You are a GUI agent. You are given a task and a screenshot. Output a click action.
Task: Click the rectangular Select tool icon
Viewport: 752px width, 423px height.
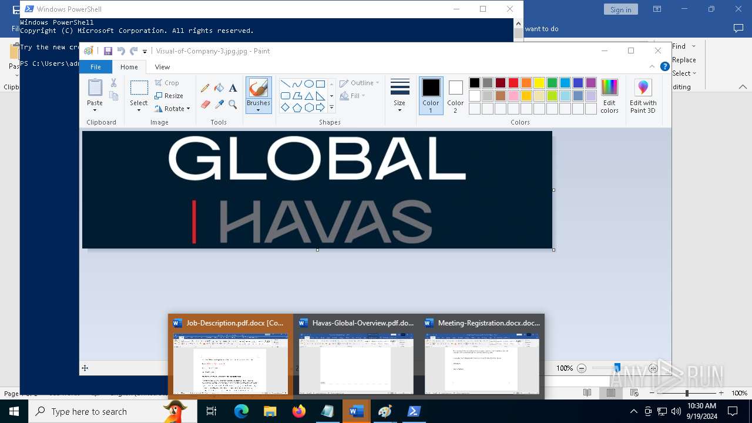[x=139, y=88]
